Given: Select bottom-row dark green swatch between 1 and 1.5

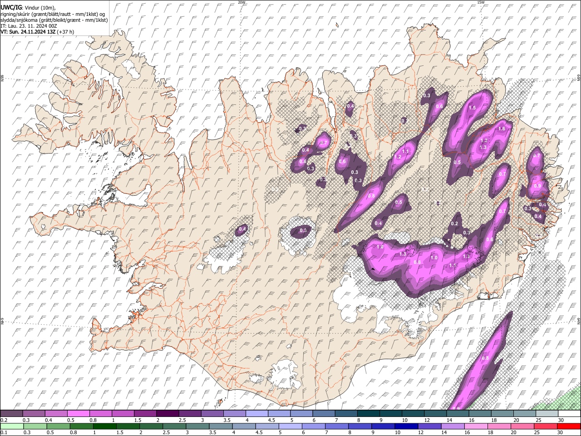Looking at the screenshot, I should point(104,426).
